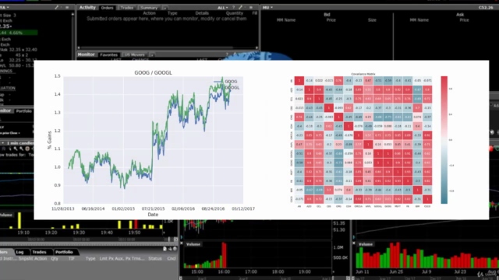The image size is (499, 280).
Task: Click Price column header under Bid
Action: pyautogui.click(x=331, y=20)
